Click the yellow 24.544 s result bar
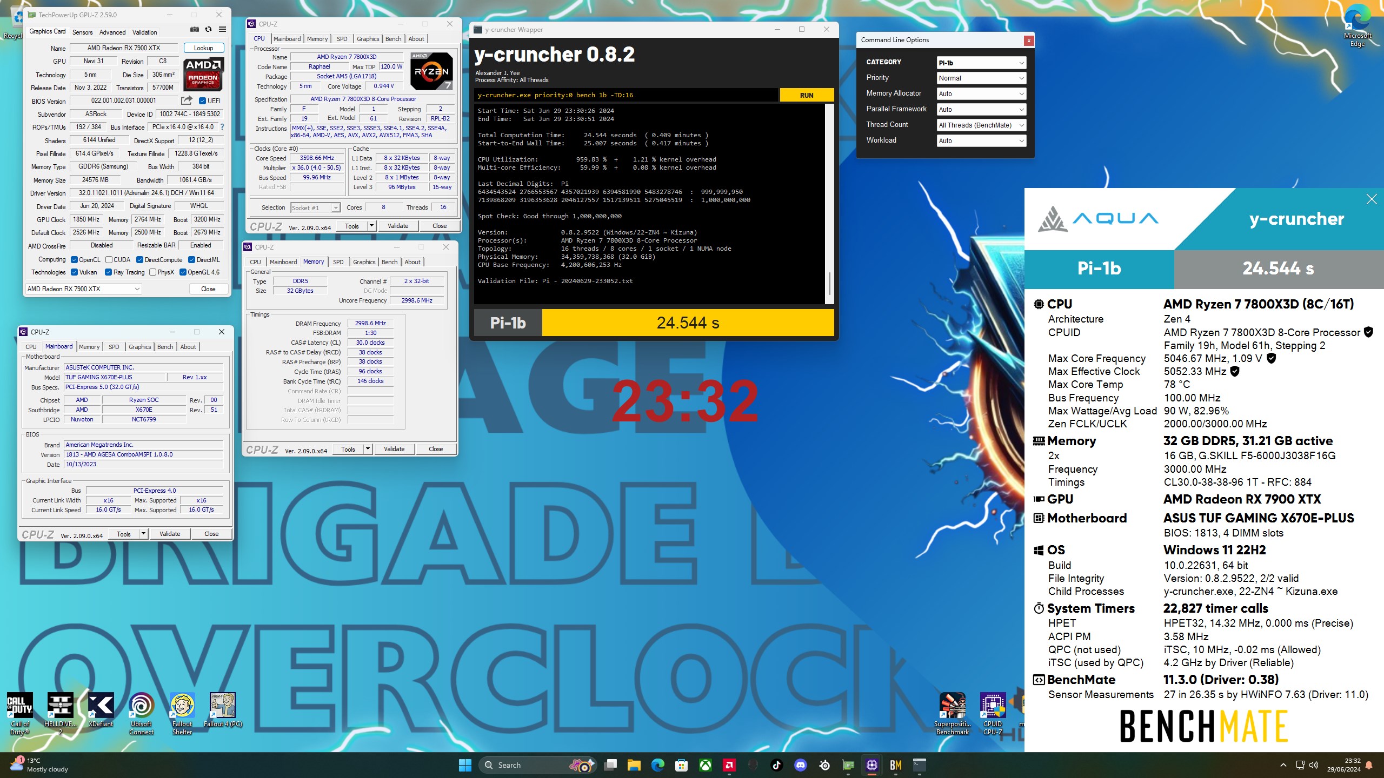1384x778 pixels. coord(688,323)
